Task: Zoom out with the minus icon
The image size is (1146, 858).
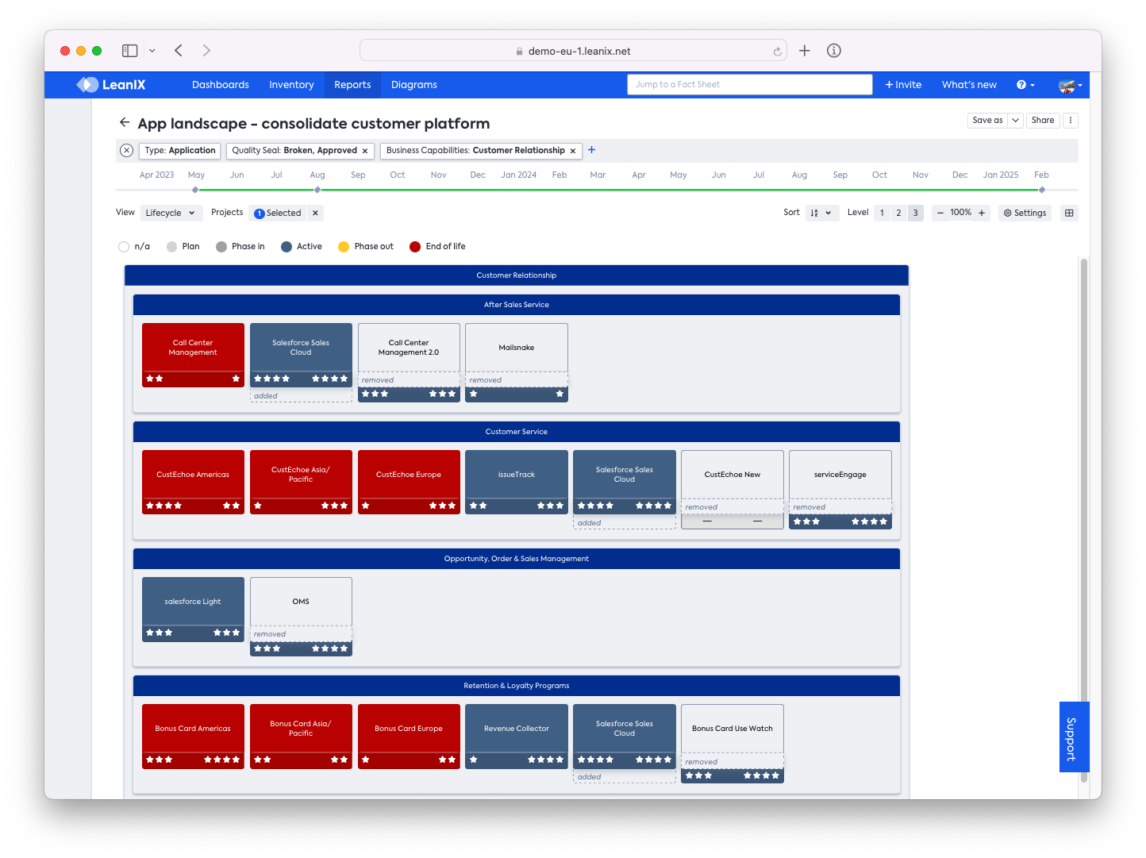Action: coord(940,213)
